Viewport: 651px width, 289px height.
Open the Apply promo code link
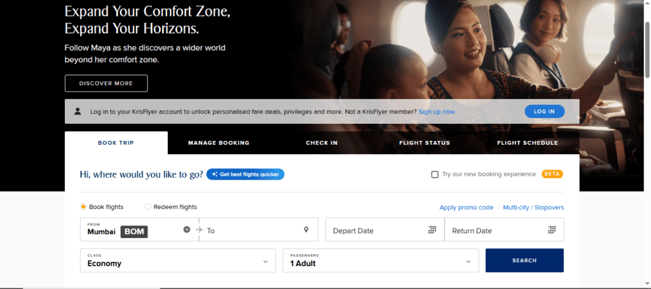pos(466,208)
